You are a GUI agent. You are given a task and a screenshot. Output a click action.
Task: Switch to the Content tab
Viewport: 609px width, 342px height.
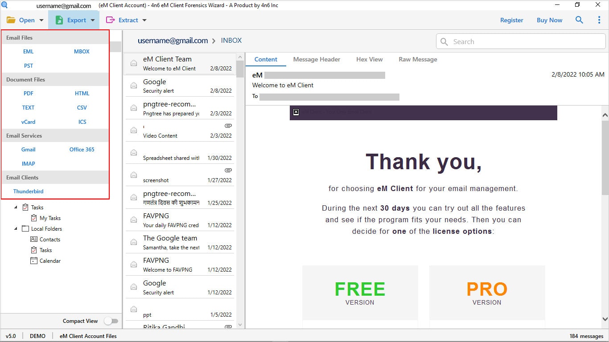coord(266,59)
